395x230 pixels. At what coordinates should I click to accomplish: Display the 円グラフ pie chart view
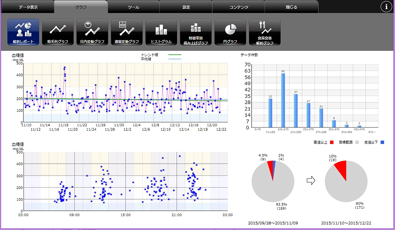230,32
